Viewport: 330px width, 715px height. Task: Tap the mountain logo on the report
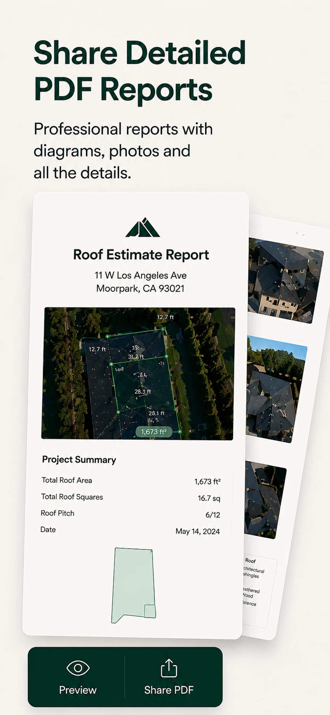click(x=142, y=228)
